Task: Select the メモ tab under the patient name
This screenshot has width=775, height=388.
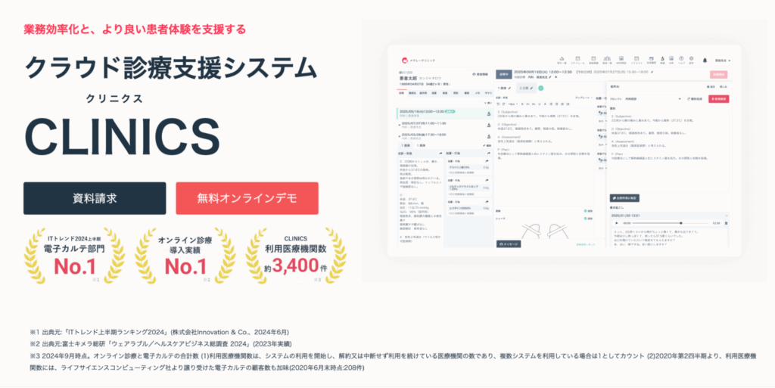Action: tap(478, 93)
